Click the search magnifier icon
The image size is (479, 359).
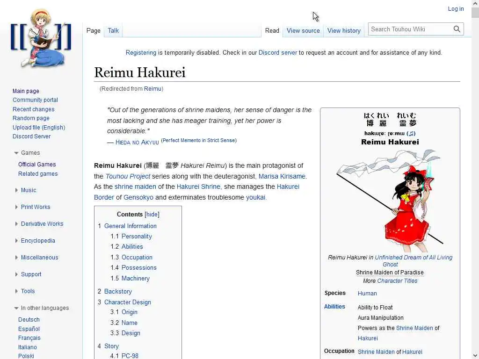pyautogui.click(x=457, y=29)
